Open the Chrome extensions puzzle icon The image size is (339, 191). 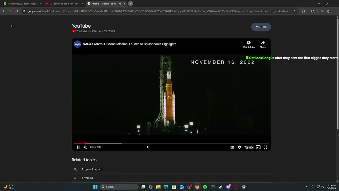304,11
